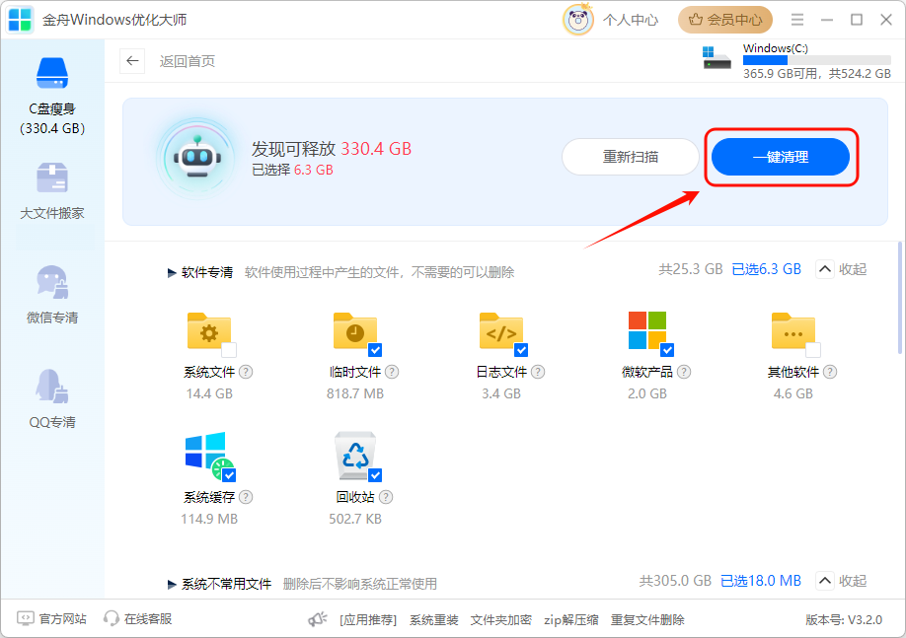Open the QQ专清 sidebar tool
906x638 pixels.
coord(52,399)
